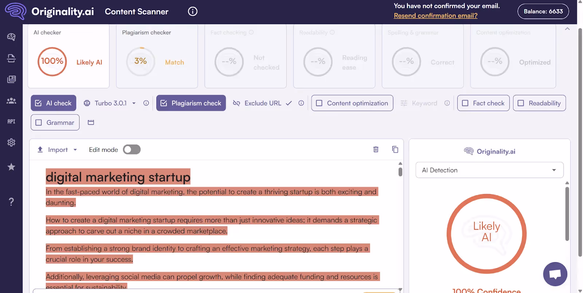Image resolution: width=583 pixels, height=293 pixels.
Task: Open the Content Scanner info icon
Action: point(193,11)
